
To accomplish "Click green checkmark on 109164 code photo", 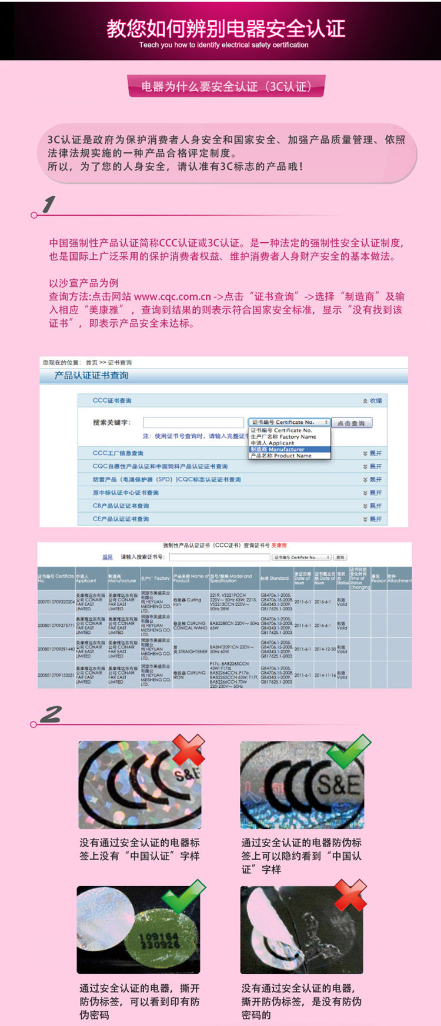I will [184, 896].
